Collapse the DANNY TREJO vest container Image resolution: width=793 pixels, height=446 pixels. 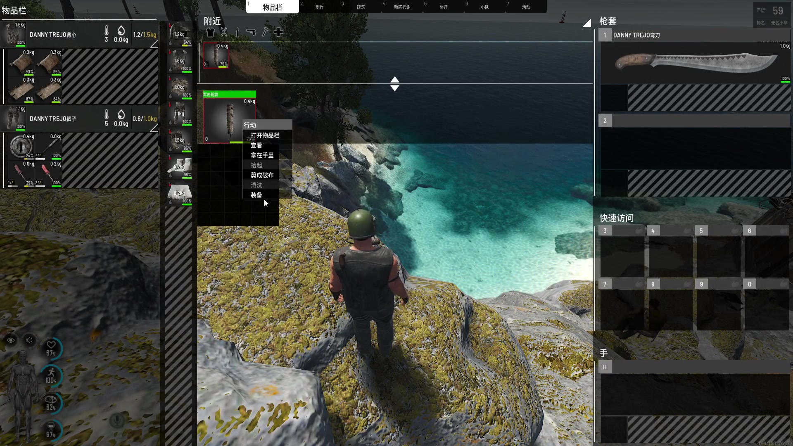pos(154,44)
